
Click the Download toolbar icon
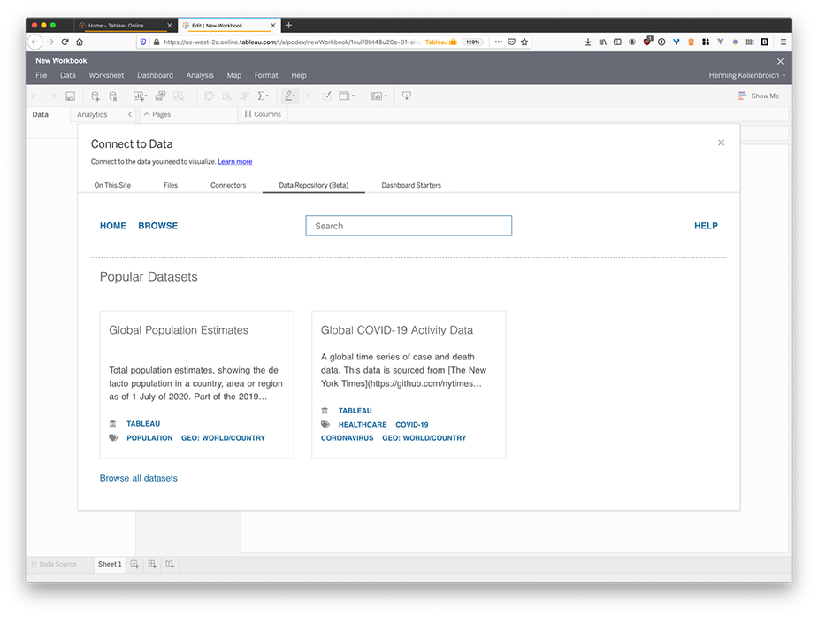pos(407,96)
